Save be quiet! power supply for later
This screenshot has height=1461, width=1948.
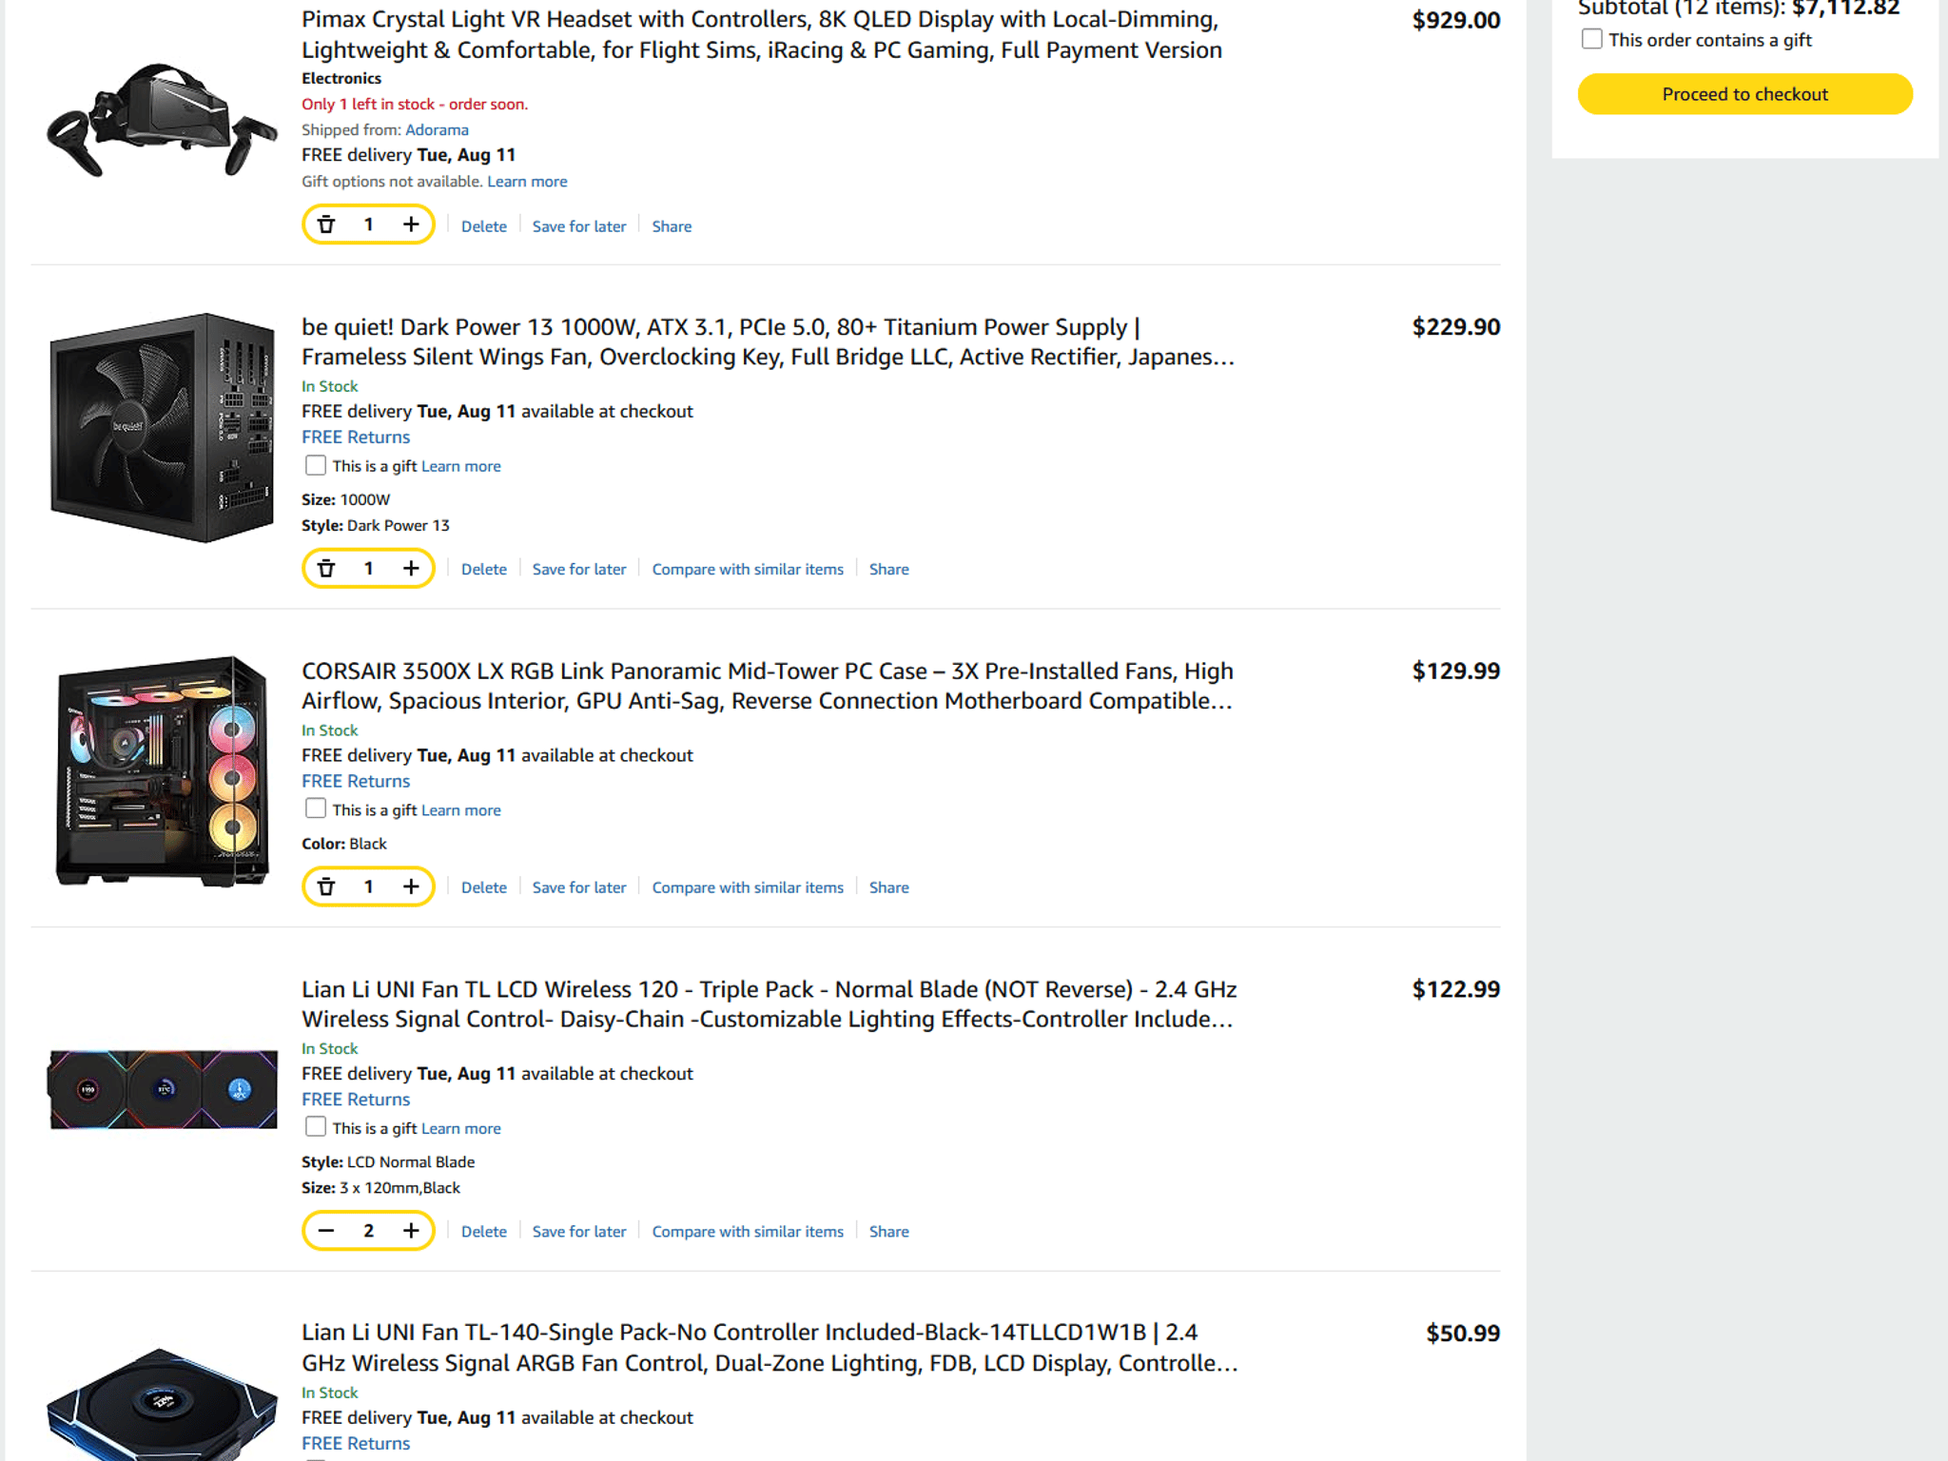(x=579, y=569)
